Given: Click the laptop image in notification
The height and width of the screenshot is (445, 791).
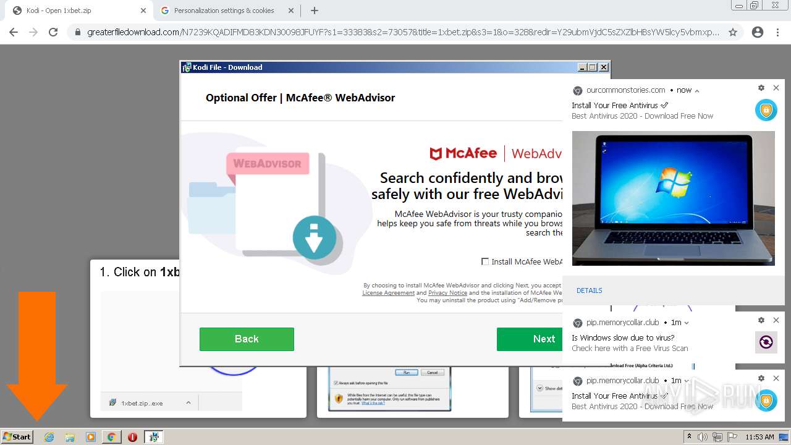Looking at the screenshot, I should (x=673, y=198).
